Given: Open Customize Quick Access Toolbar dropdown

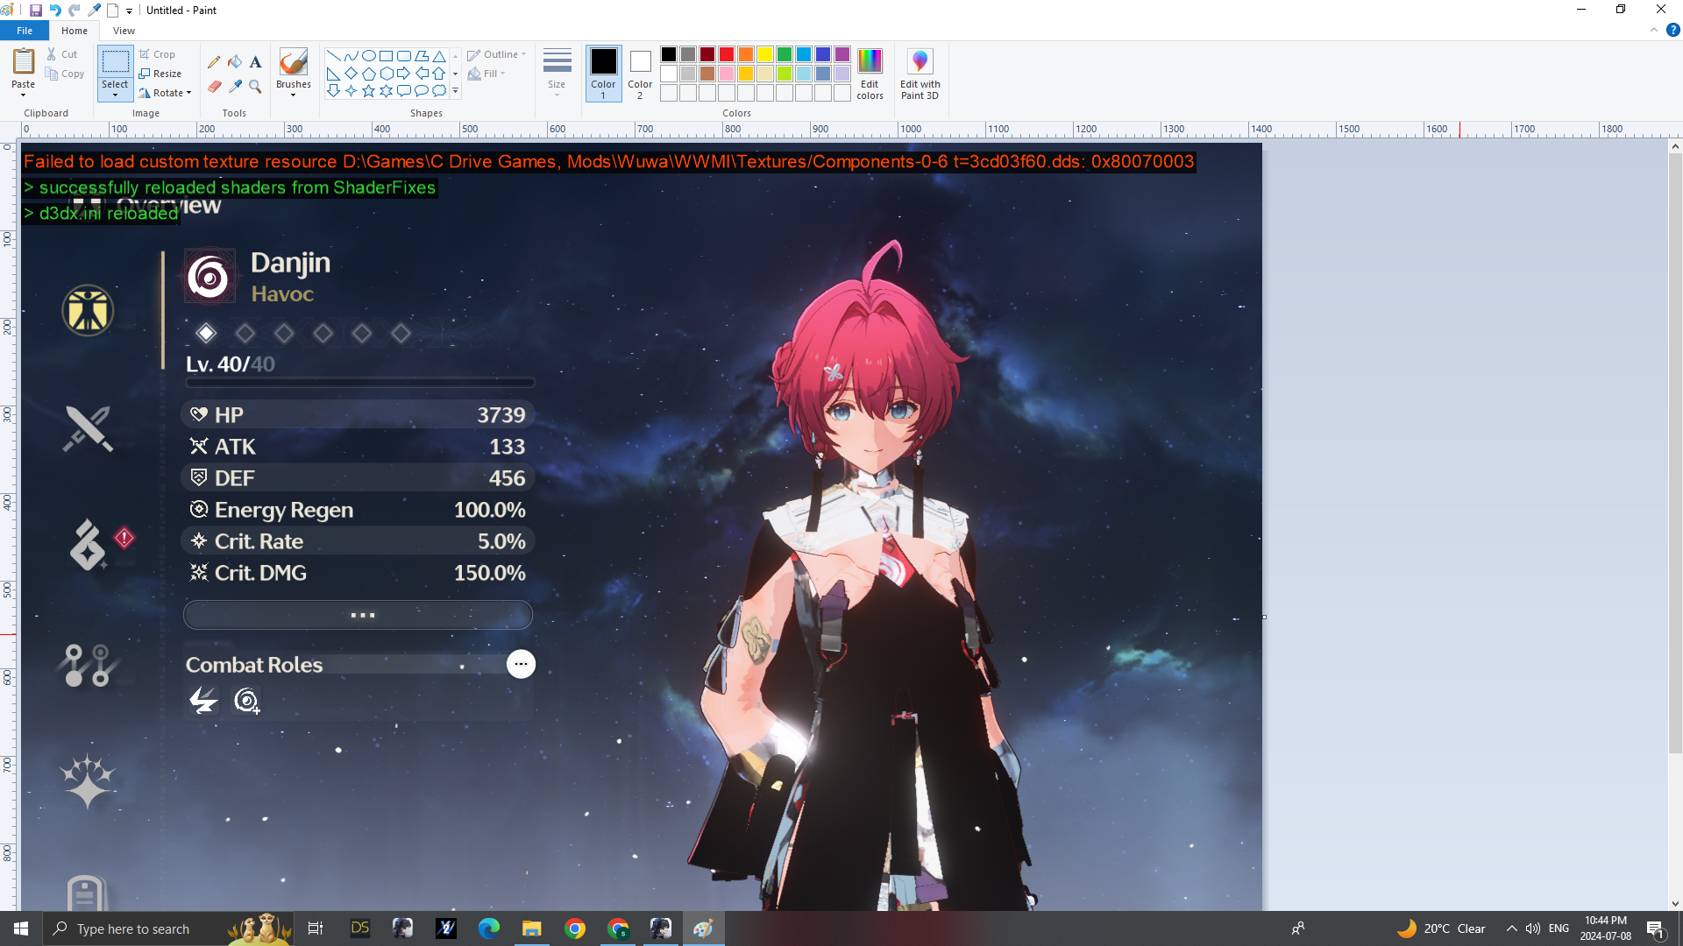Looking at the screenshot, I should tap(129, 11).
